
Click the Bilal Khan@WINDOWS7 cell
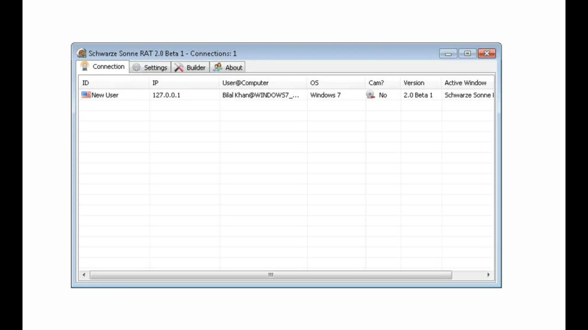click(261, 95)
